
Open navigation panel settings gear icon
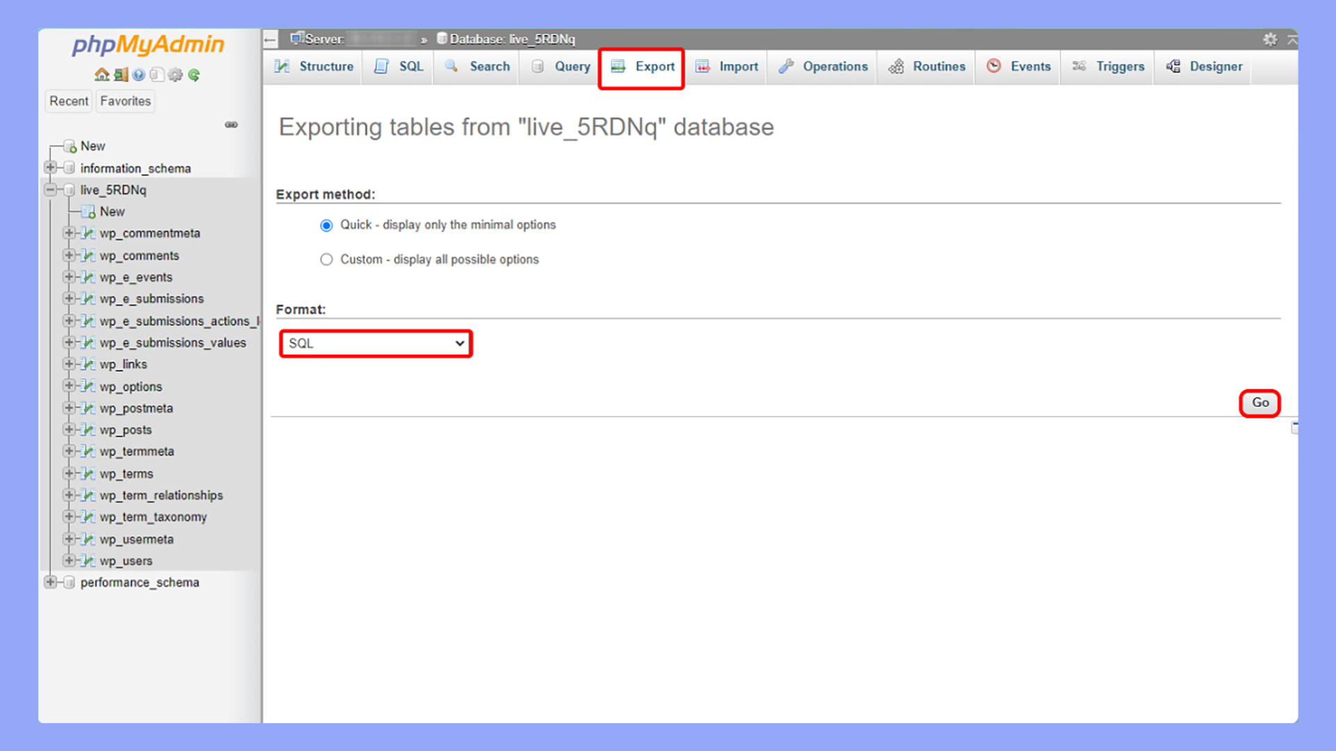[175, 75]
